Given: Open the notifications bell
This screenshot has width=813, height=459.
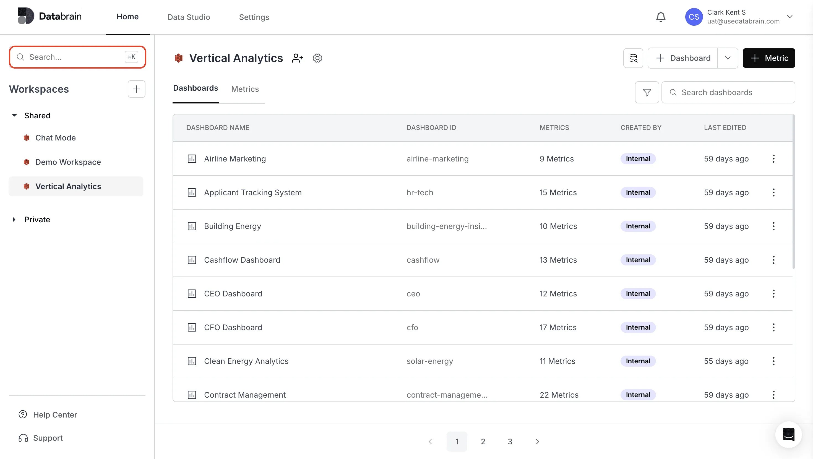Looking at the screenshot, I should [x=661, y=17].
